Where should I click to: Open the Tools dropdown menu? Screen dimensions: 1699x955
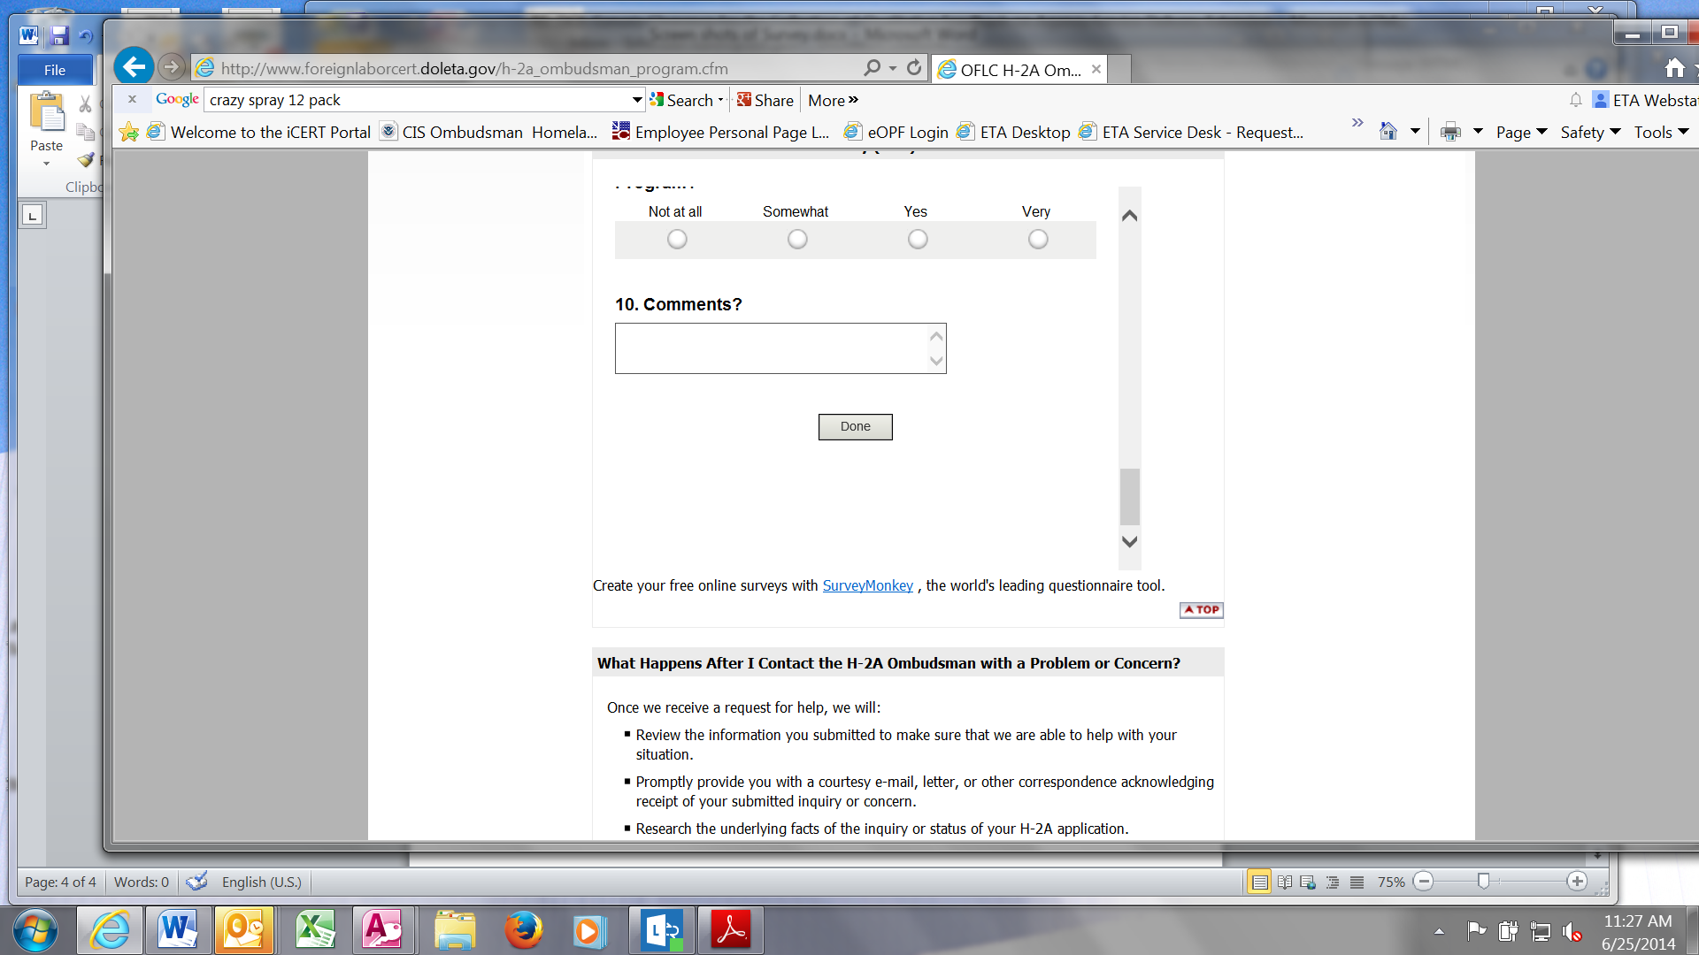click(x=1660, y=133)
